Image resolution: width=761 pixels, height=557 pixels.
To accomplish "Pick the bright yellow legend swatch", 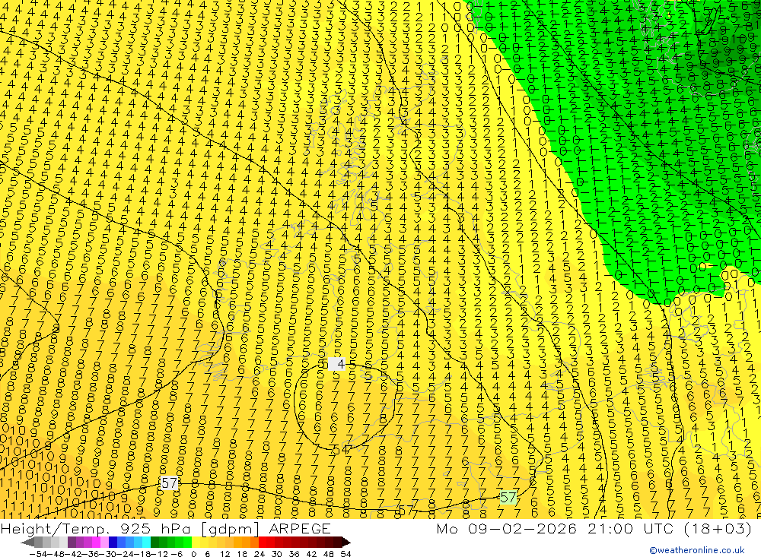I will (x=196, y=542).
